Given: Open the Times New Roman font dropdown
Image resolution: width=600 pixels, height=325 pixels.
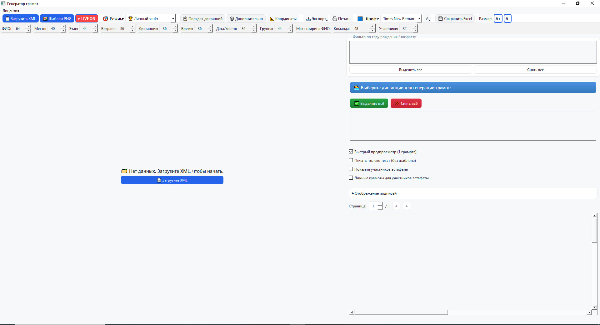Looking at the screenshot, I should 401,19.
